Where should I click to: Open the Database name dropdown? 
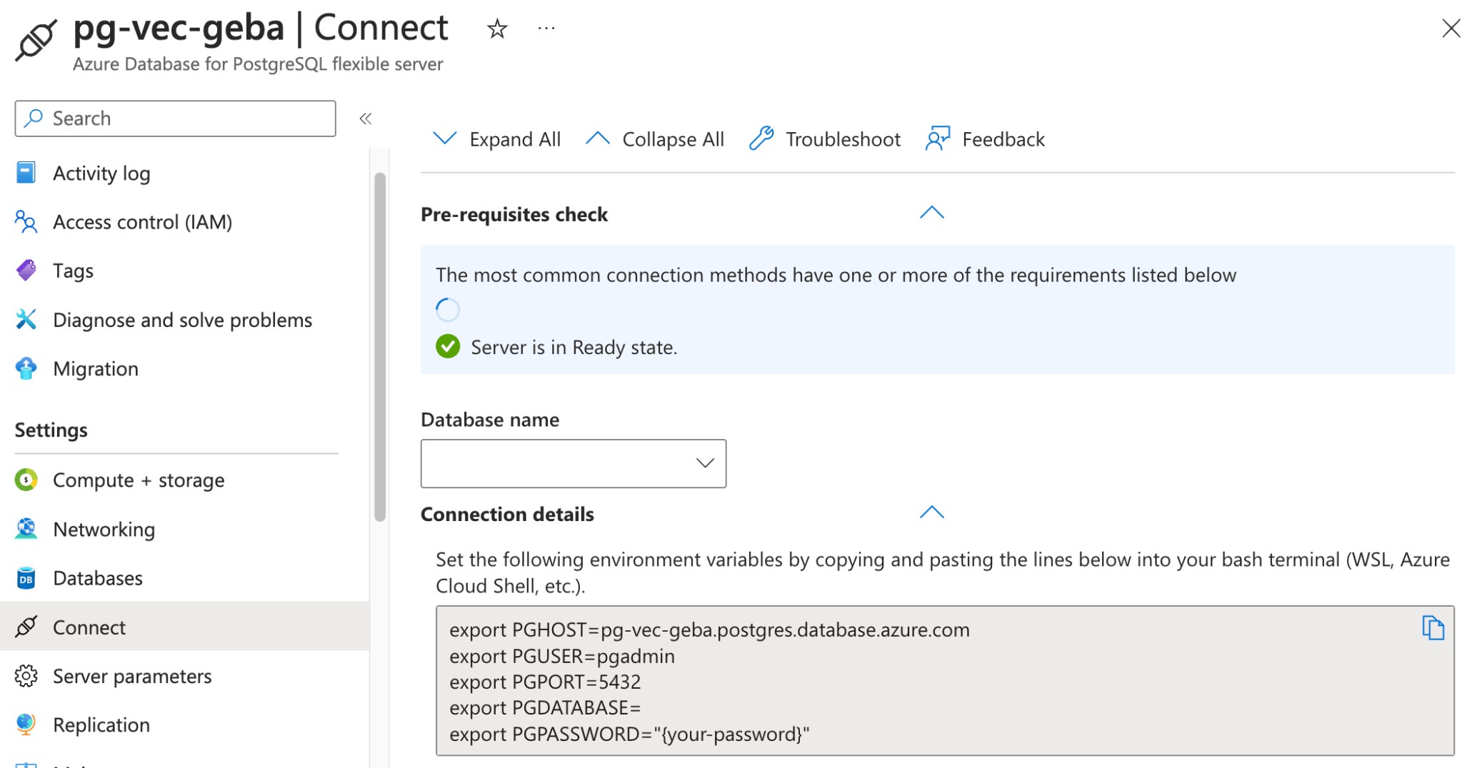(574, 463)
